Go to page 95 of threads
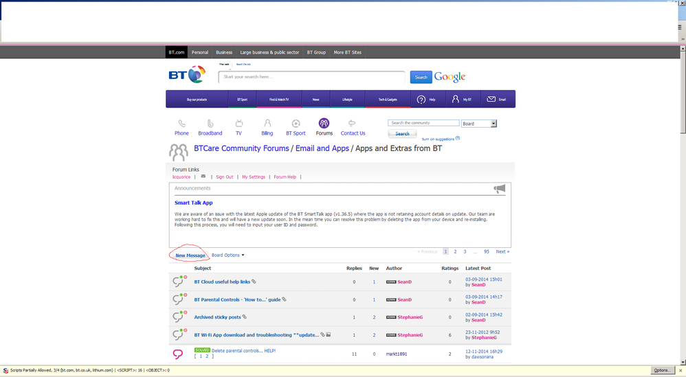The height and width of the screenshot is (377, 686). pos(487,251)
